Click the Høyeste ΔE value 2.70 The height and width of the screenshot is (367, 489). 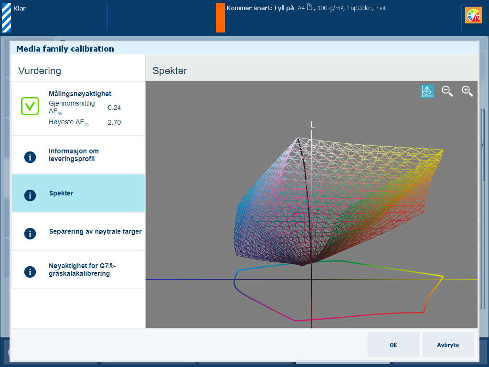pyautogui.click(x=114, y=122)
